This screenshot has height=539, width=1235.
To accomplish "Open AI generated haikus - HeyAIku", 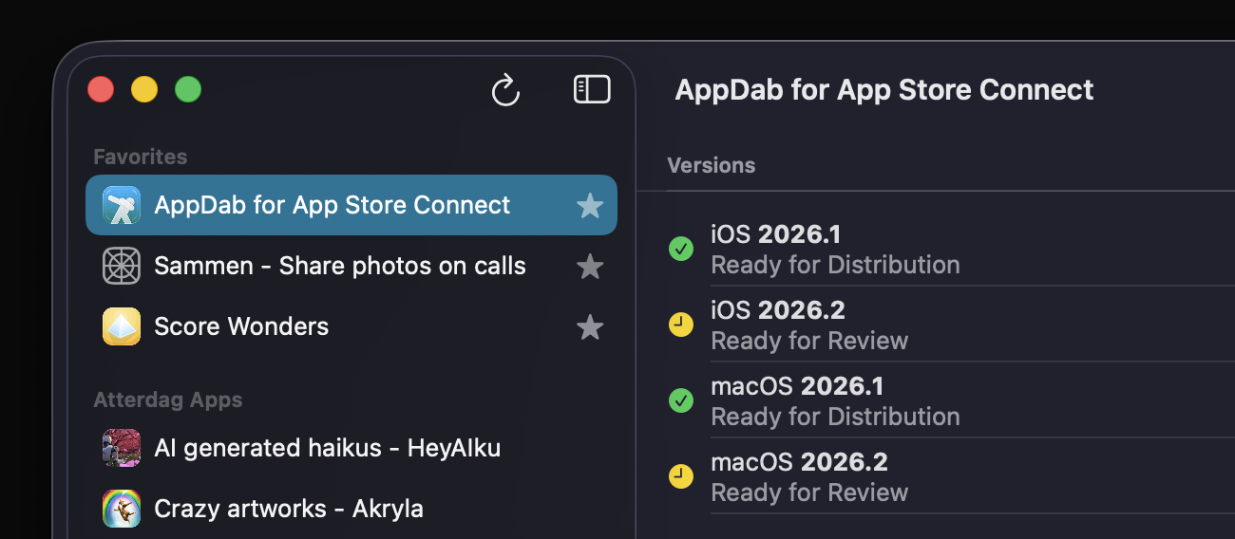I will click(x=351, y=448).
